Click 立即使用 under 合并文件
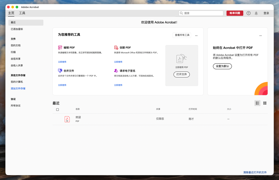This screenshot has height=180, width=279. (62, 85)
